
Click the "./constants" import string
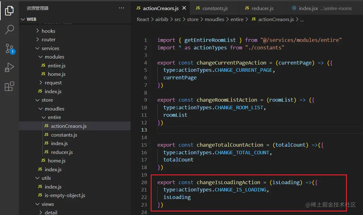[265, 48]
